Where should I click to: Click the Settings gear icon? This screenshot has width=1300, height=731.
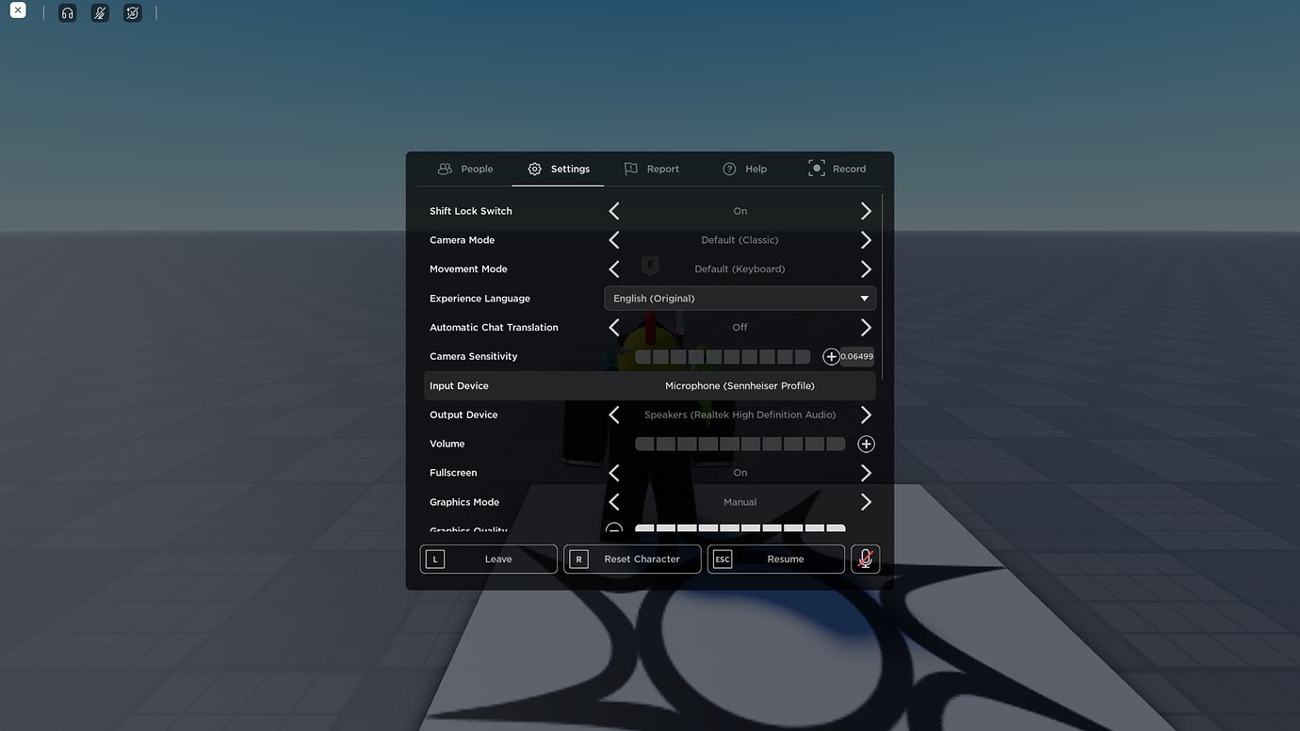tap(532, 168)
